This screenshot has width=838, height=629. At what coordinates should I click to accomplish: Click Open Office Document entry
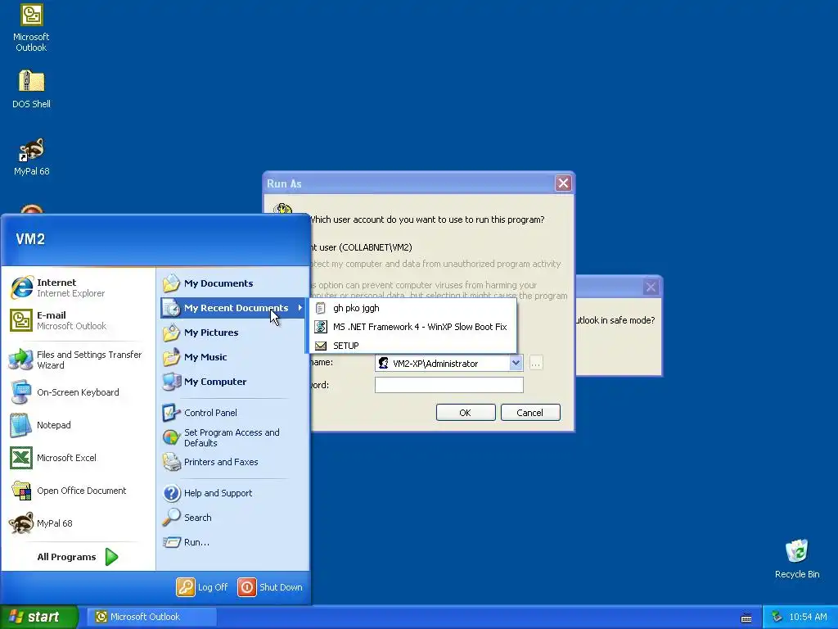[78, 491]
